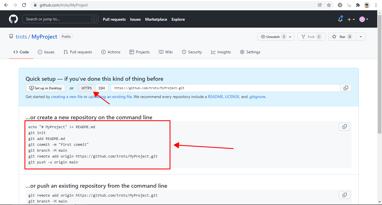This screenshot has width=382, height=205.
Task: Click the Bing-style extension icon in toolbar
Action: 340,5
